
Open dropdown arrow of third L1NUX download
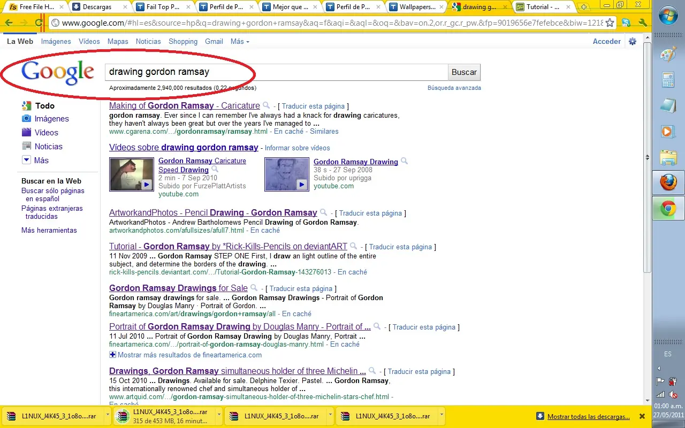click(x=330, y=416)
